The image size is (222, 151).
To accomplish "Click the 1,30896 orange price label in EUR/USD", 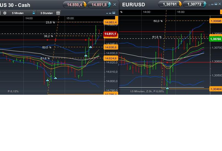I will tap(216, 21).
